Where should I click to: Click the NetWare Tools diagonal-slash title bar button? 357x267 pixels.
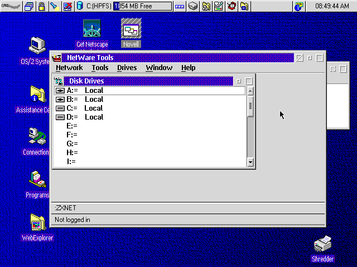click(300, 58)
